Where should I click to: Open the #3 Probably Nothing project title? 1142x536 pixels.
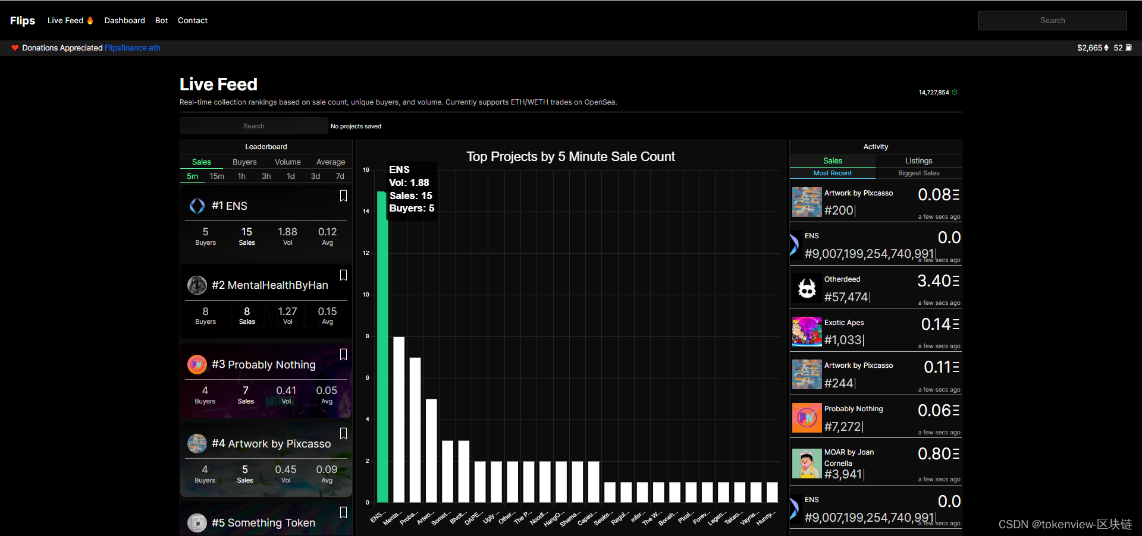click(263, 364)
